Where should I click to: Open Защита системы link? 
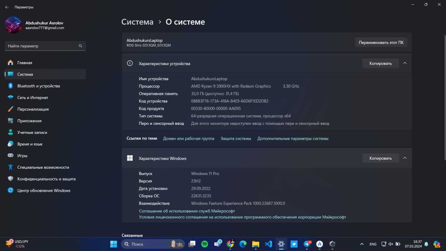click(x=236, y=138)
